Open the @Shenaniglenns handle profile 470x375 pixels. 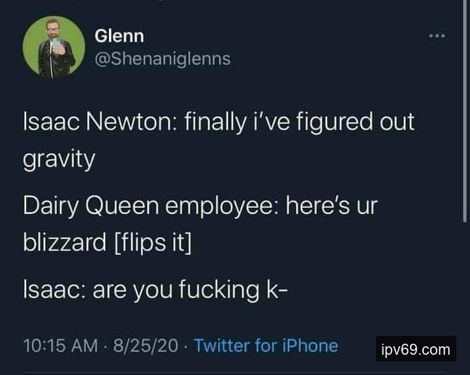click(x=163, y=59)
